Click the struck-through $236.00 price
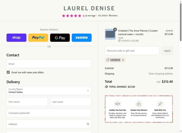 [169, 31]
